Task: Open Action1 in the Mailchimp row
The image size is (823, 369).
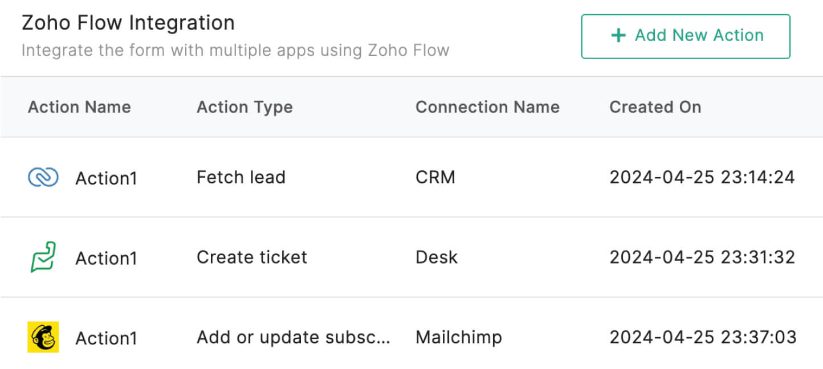Action: (x=107, y=338)
